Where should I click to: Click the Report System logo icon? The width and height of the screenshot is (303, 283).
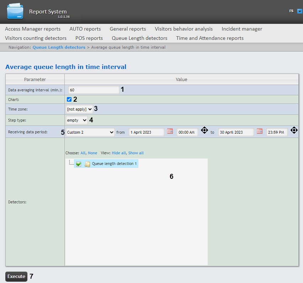pyautogui.click(x=15, y=11)
